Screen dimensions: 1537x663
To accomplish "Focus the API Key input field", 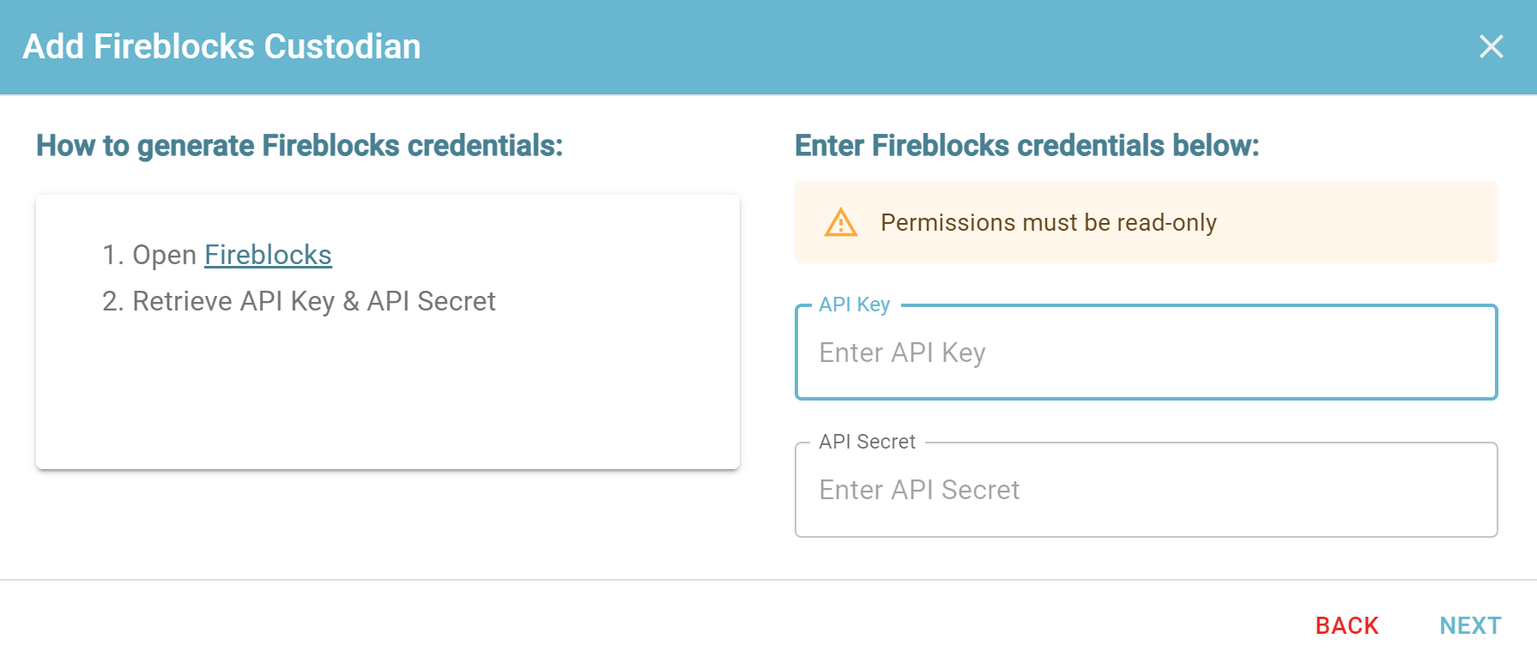I will click(1147, 353).
